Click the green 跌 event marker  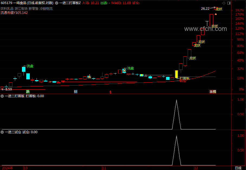28,91
